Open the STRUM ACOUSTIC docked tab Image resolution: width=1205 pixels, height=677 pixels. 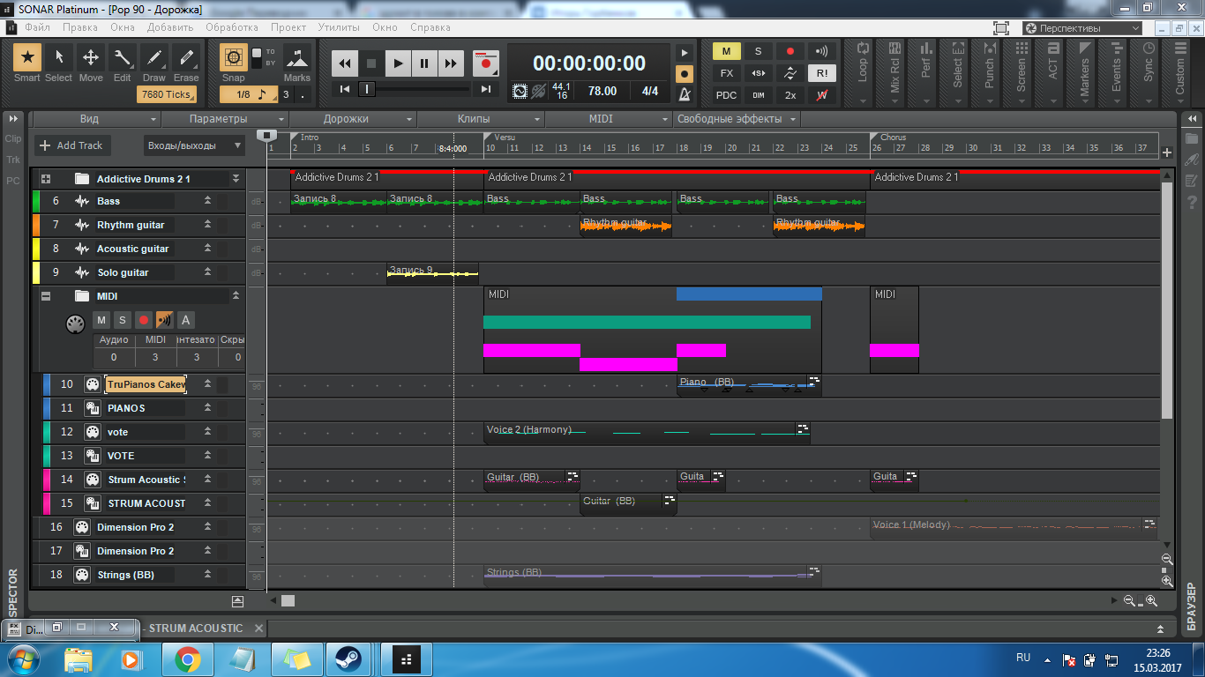[x=195, y=629]
